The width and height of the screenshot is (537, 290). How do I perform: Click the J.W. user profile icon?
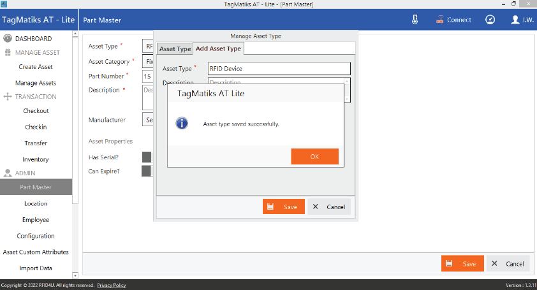[x=515, y=20]
